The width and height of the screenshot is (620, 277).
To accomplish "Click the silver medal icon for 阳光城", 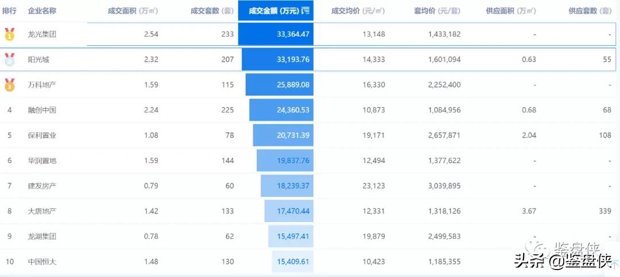I will click(10, 60).
